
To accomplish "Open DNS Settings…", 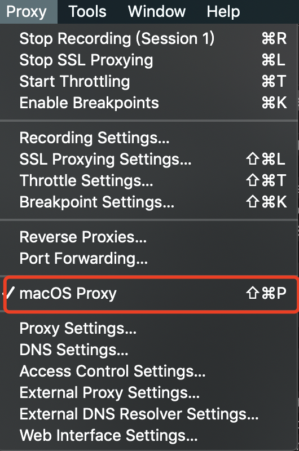I will tap(149, 350).
